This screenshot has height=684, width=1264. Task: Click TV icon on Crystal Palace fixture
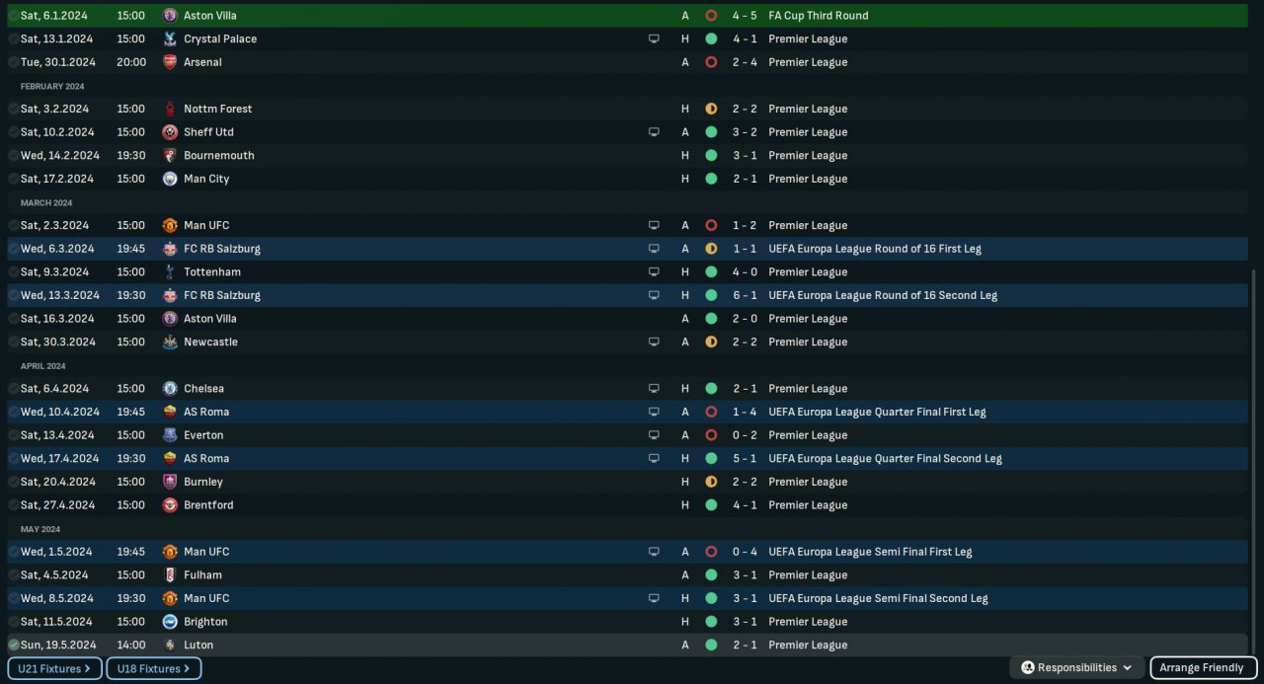pyautogui.click(x=653, y=38)
